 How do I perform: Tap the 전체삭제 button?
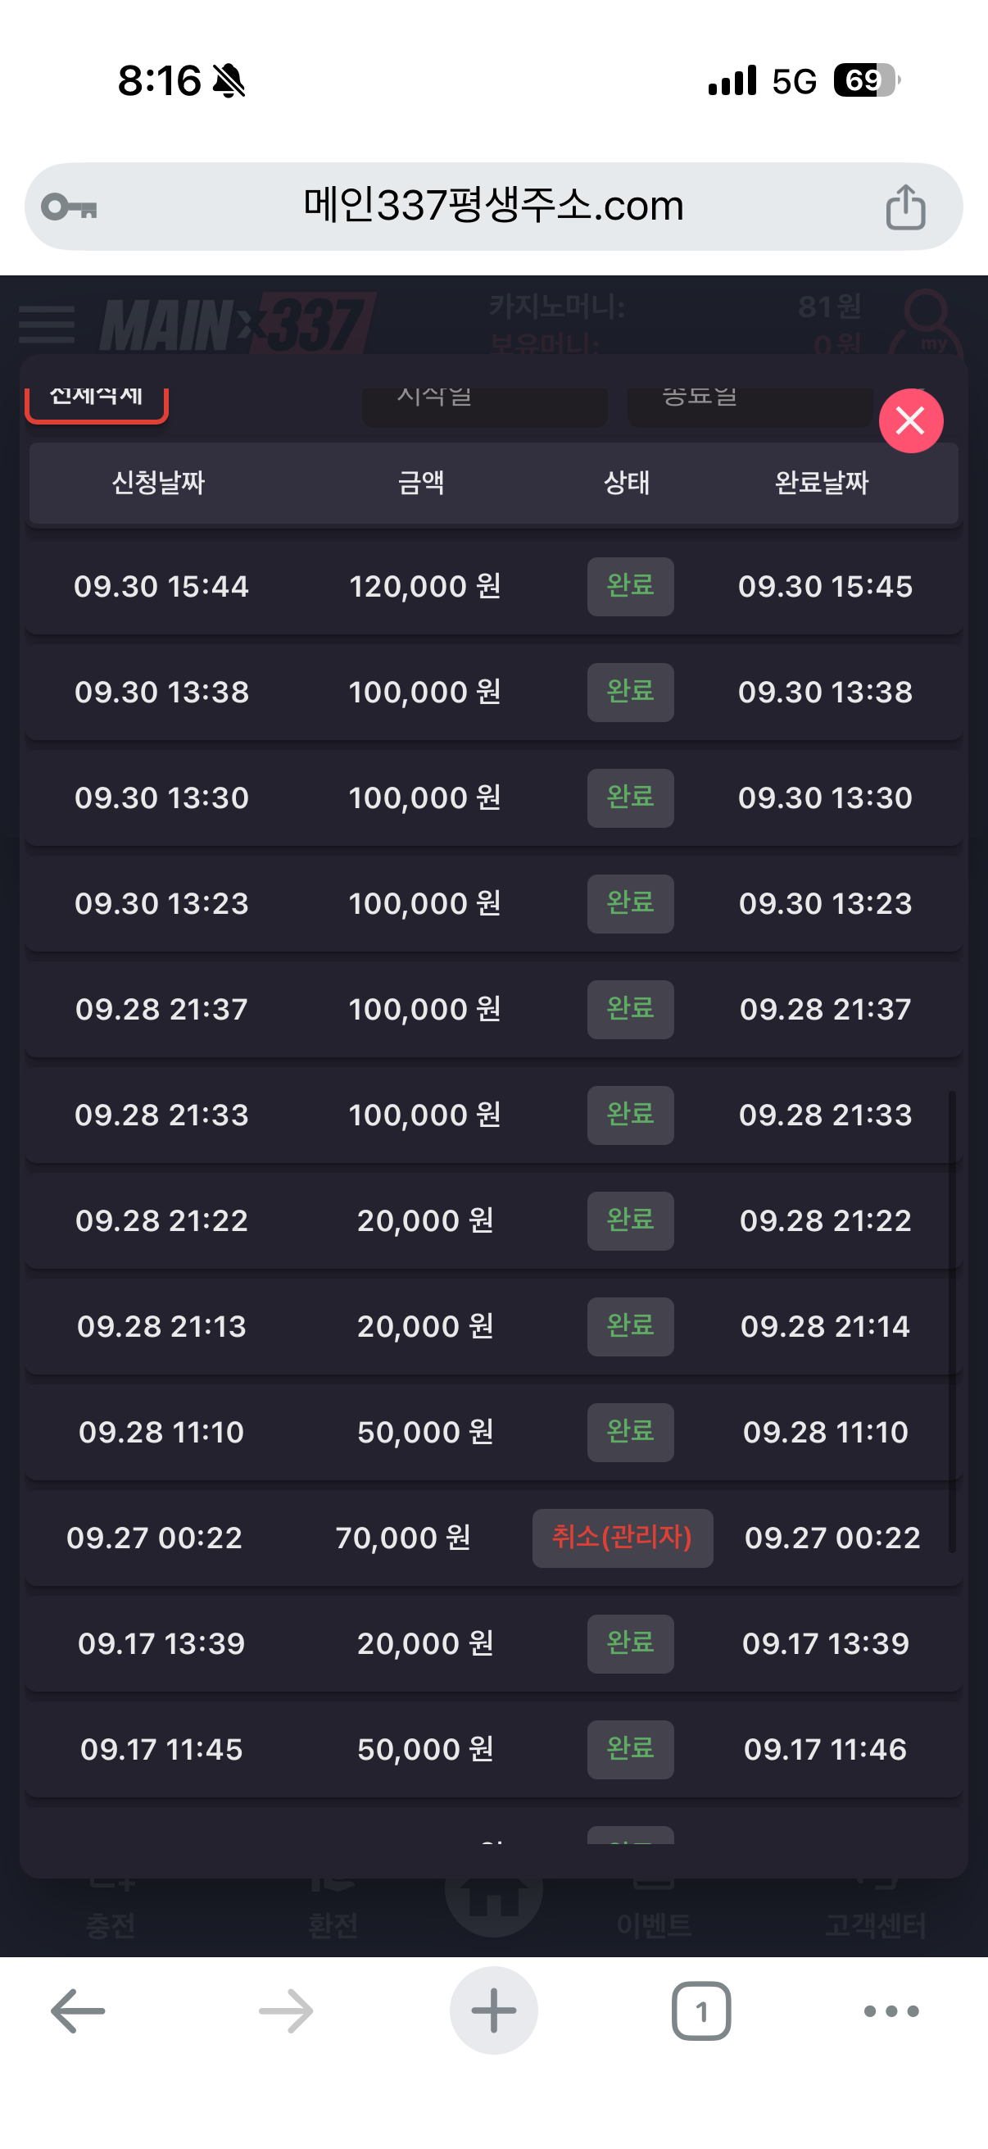pos(97,401)
